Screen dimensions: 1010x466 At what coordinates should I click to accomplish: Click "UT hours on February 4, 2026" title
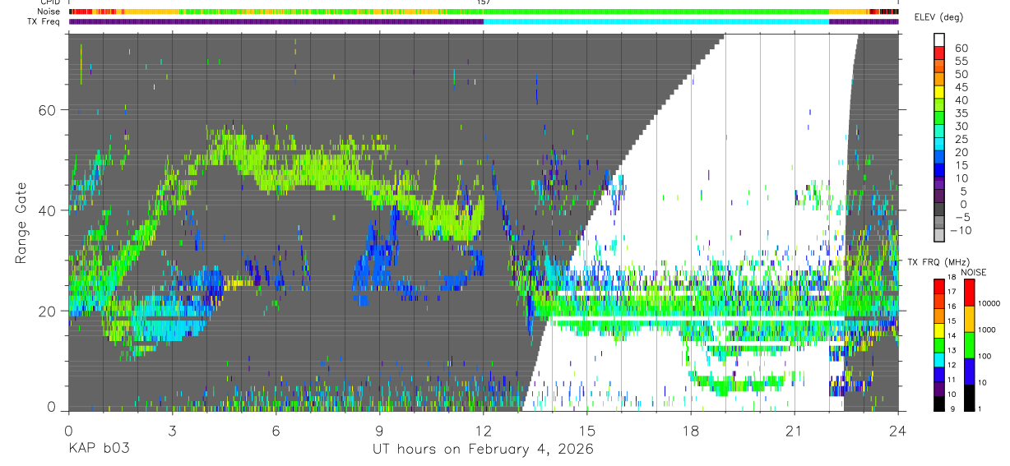(x=484, y=450)
